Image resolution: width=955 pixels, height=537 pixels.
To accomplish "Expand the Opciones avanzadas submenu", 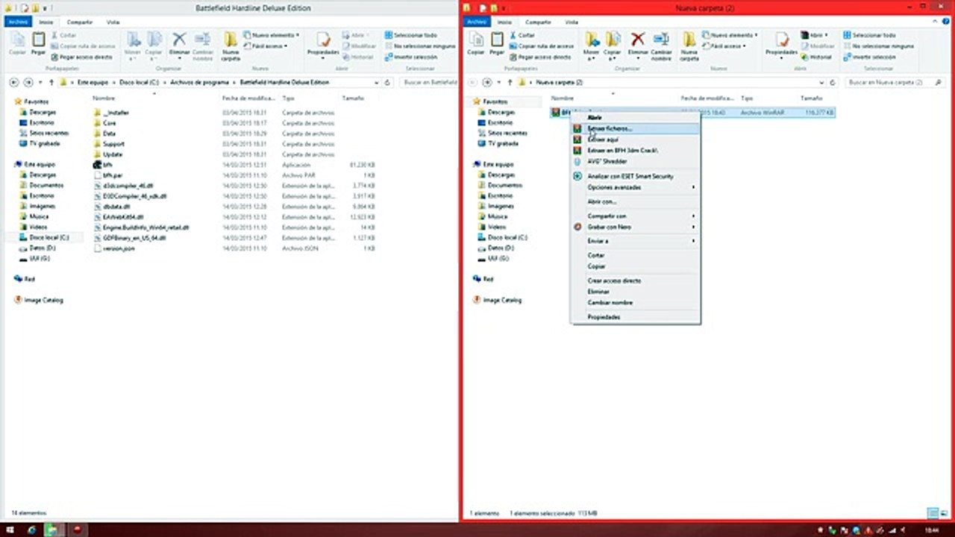I will click(636, 187).
